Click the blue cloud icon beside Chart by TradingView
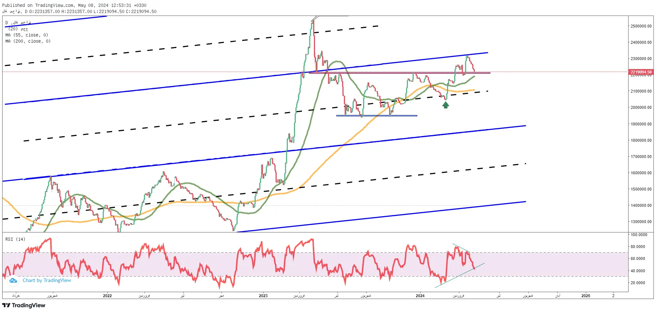This screenshot has height=312, width=656. click(13, 281)
